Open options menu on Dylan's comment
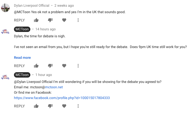This screenshot has width=192, height=113. 78,20
